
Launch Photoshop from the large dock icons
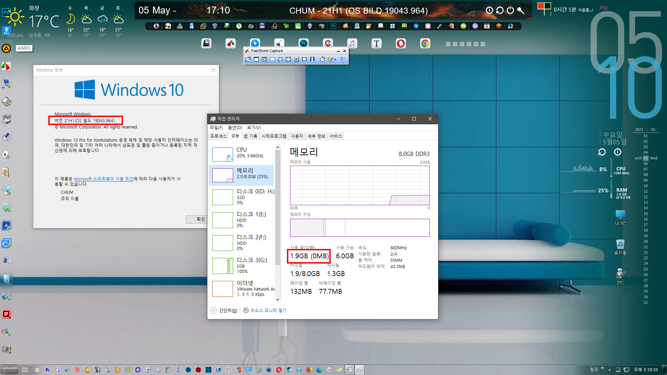tap(303, 43)
